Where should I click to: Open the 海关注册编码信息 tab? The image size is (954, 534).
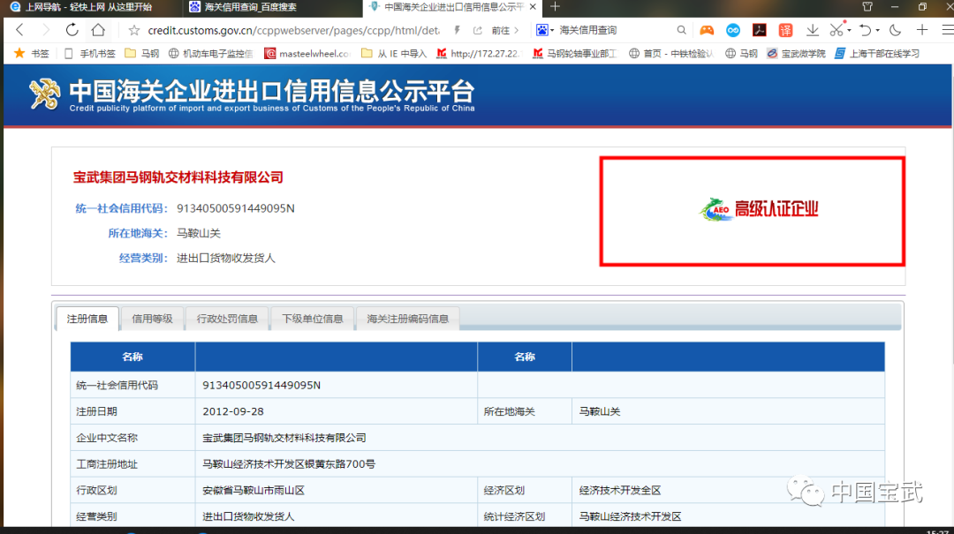pyautogui.click(x=407, y=320)
